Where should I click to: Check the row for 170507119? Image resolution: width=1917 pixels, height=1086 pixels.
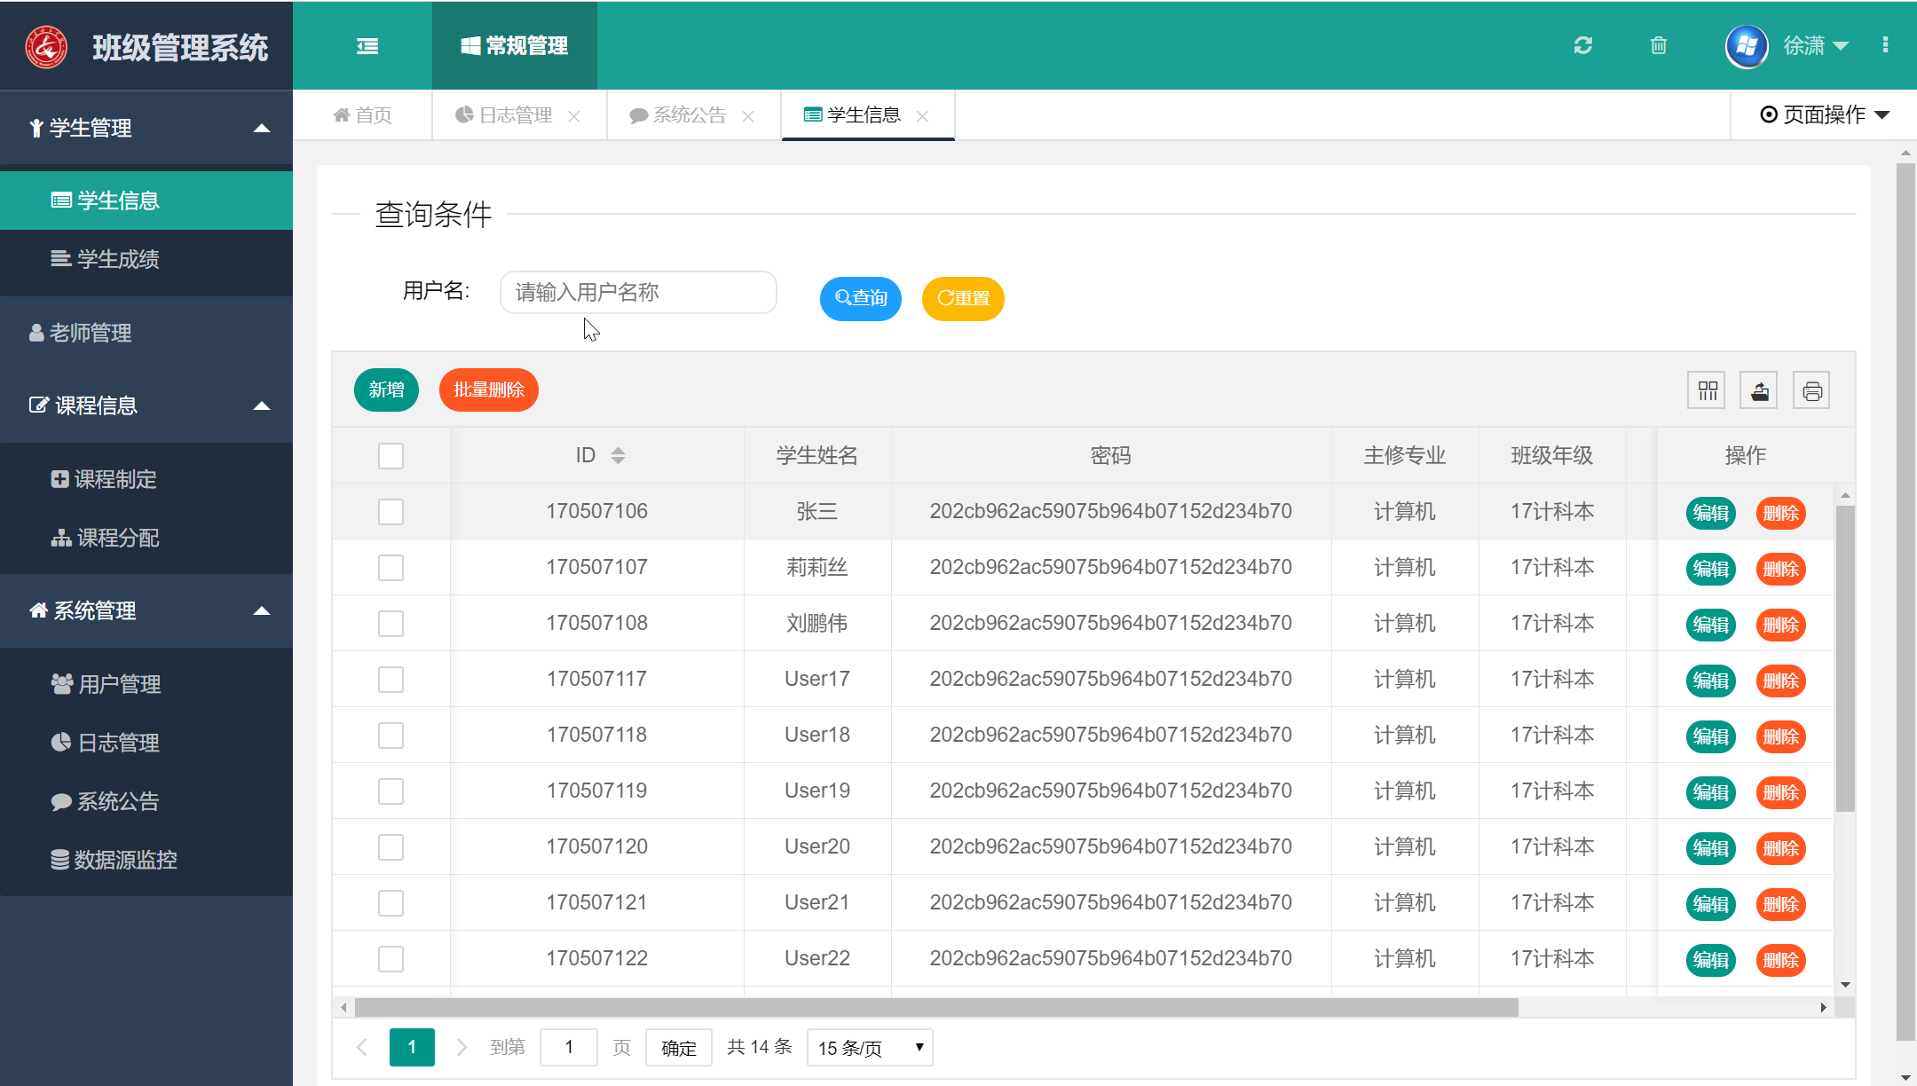click(390, 791)
